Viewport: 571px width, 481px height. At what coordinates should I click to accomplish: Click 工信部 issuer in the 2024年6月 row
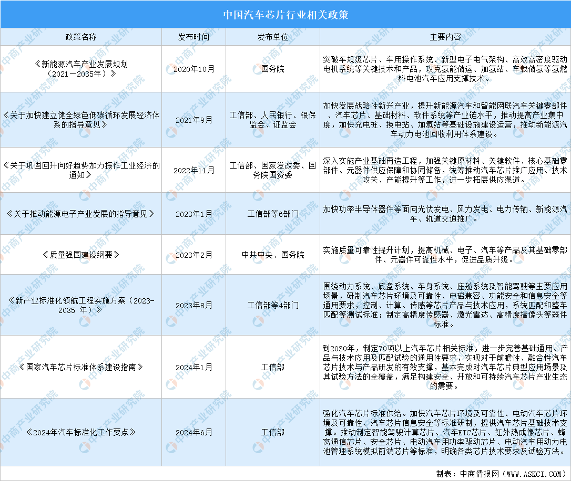point(273,432)
